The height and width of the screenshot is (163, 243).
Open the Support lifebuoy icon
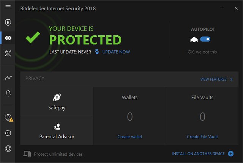tap(8, 148)
